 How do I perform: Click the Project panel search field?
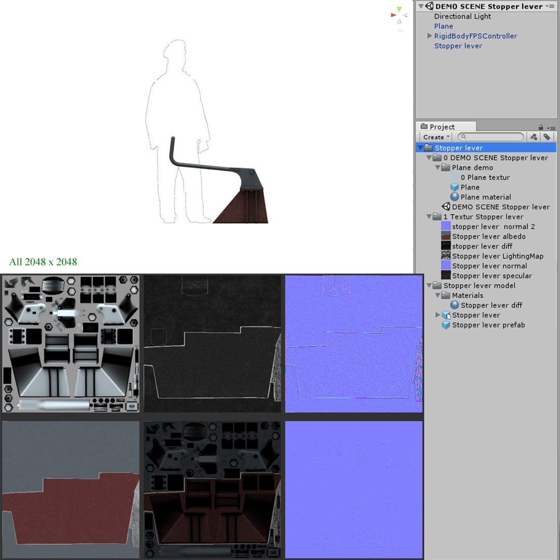(x=491, y=137)
